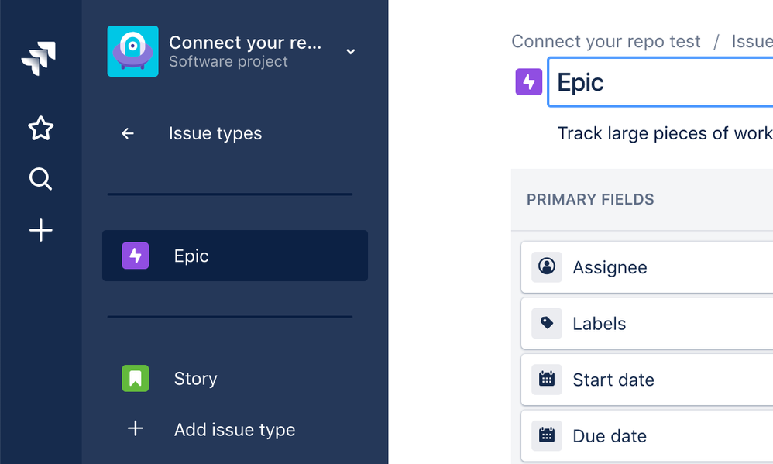
Task: Open the Connect your repo test breadcrumb link
Action: [x=606, y=41]
